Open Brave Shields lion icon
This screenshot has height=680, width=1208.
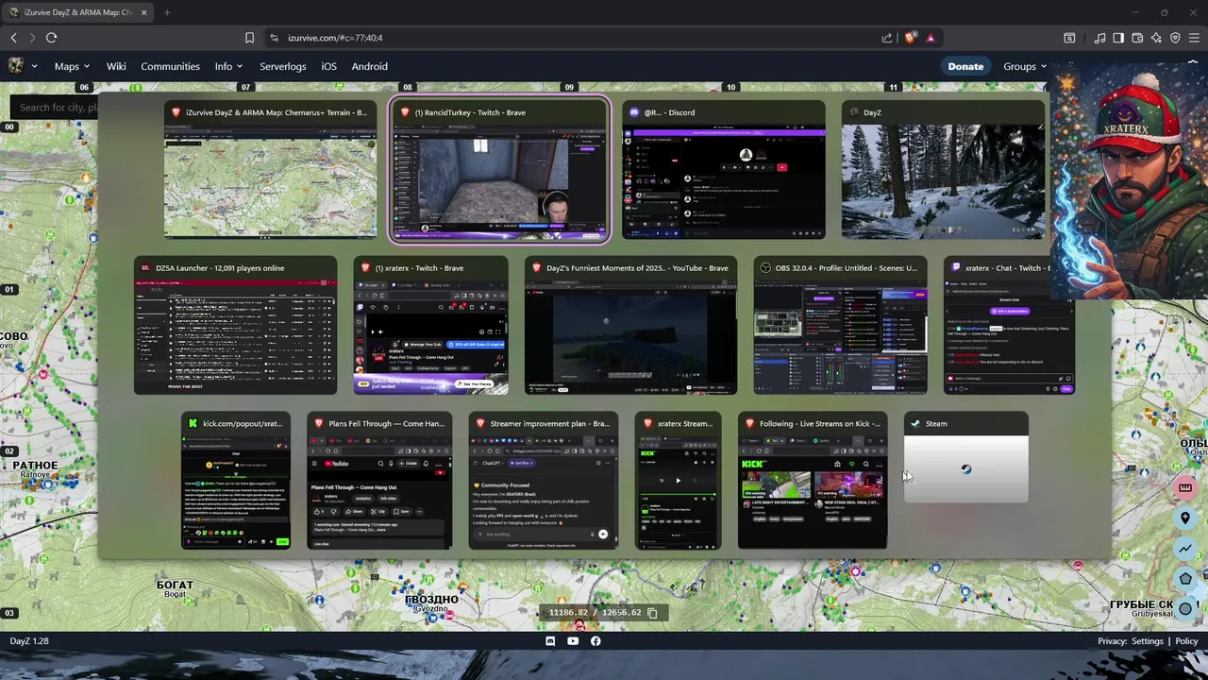911,38
